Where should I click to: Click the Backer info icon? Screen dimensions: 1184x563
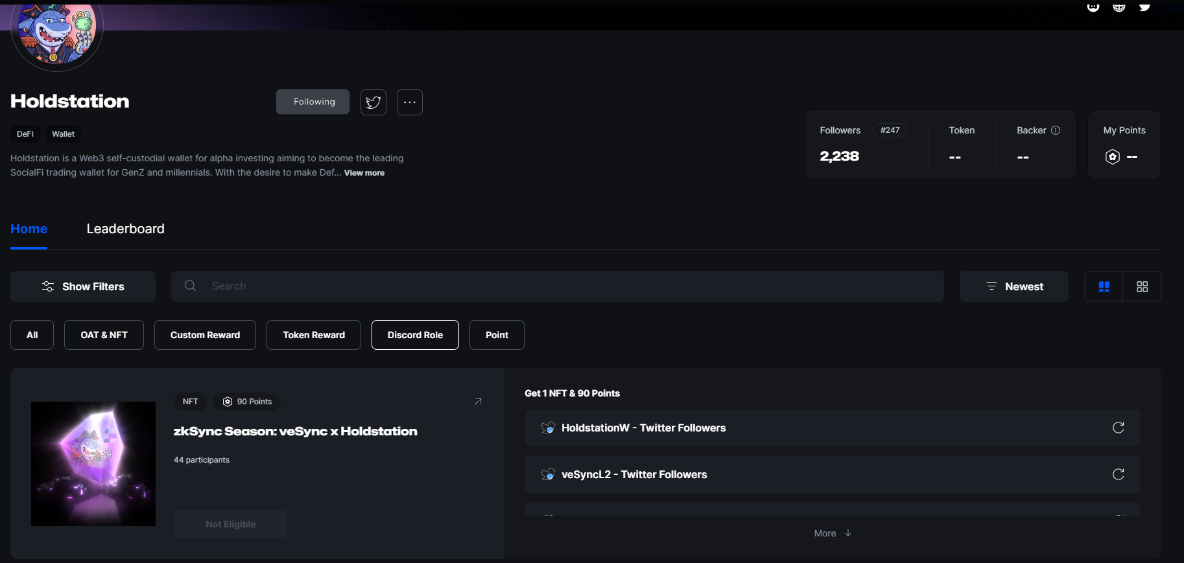1056,130
